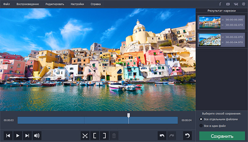Open the Файл menu
The height and width of the screenshot is (142, 248).
pos(6,4)
